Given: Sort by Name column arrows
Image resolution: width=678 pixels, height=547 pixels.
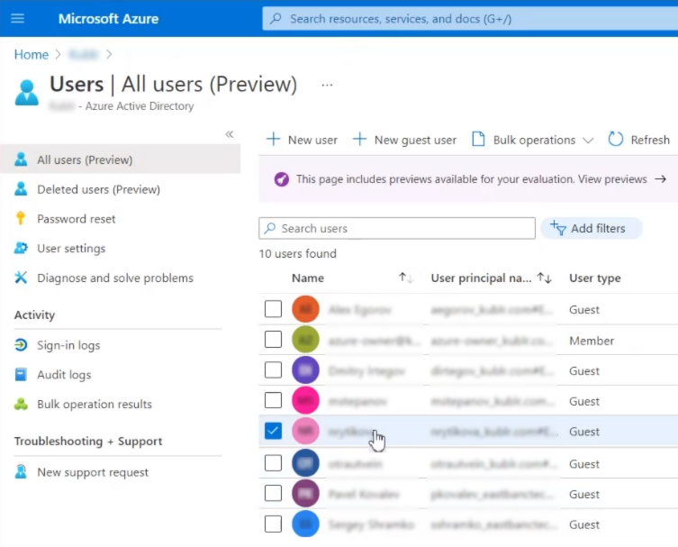Looking at the screenshot, I should [x=405, y=278].
